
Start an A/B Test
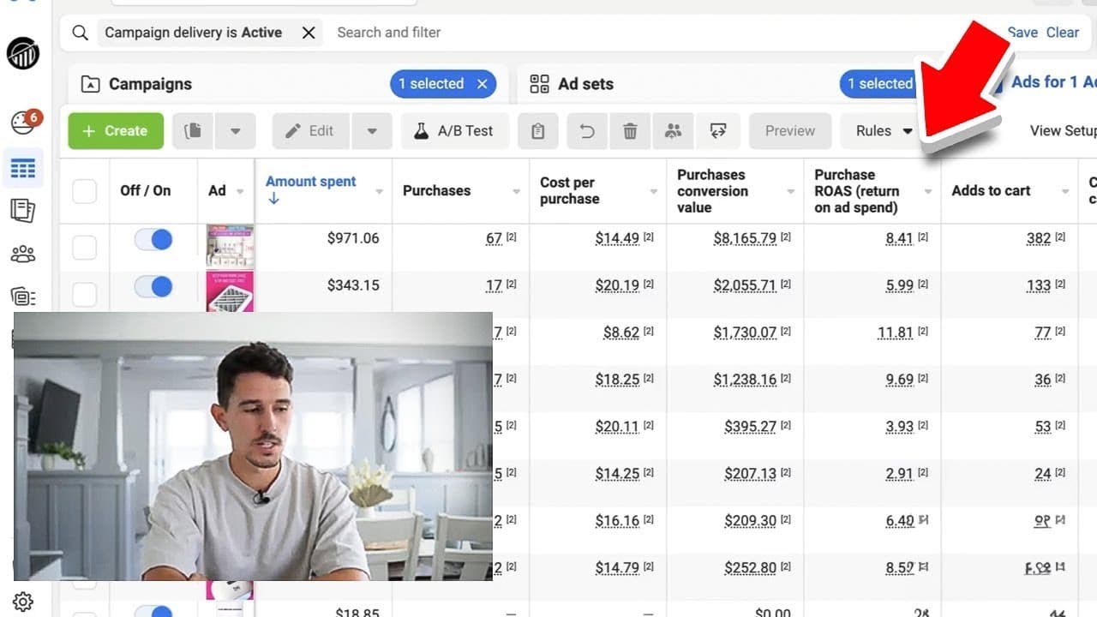(x=455, y=131)
